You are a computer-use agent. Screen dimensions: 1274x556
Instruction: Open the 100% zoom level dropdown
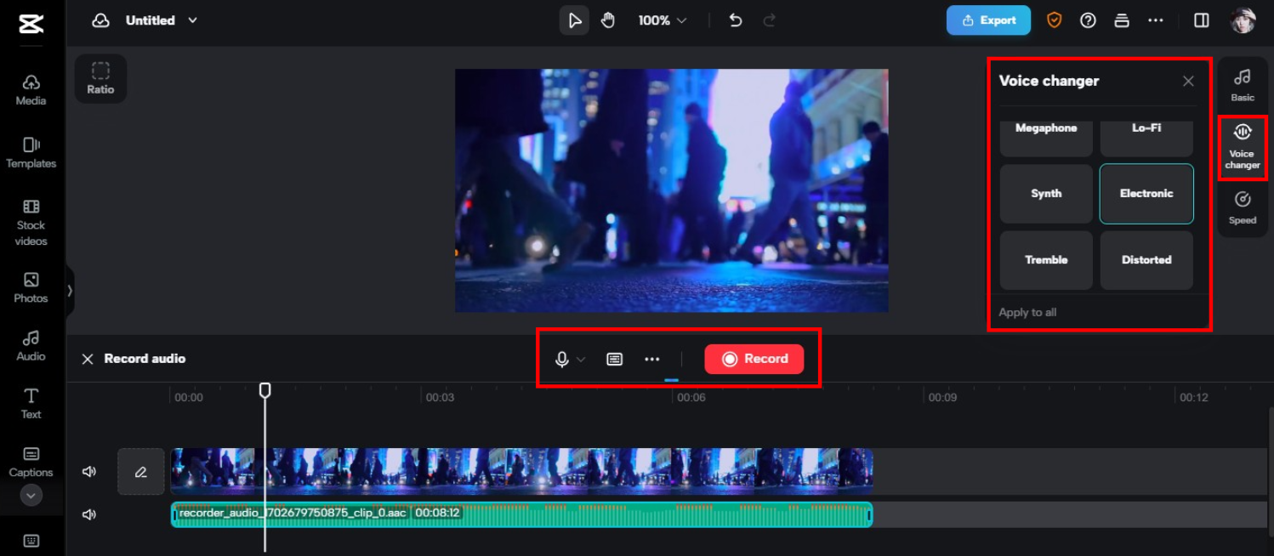(x=662, y=20)
